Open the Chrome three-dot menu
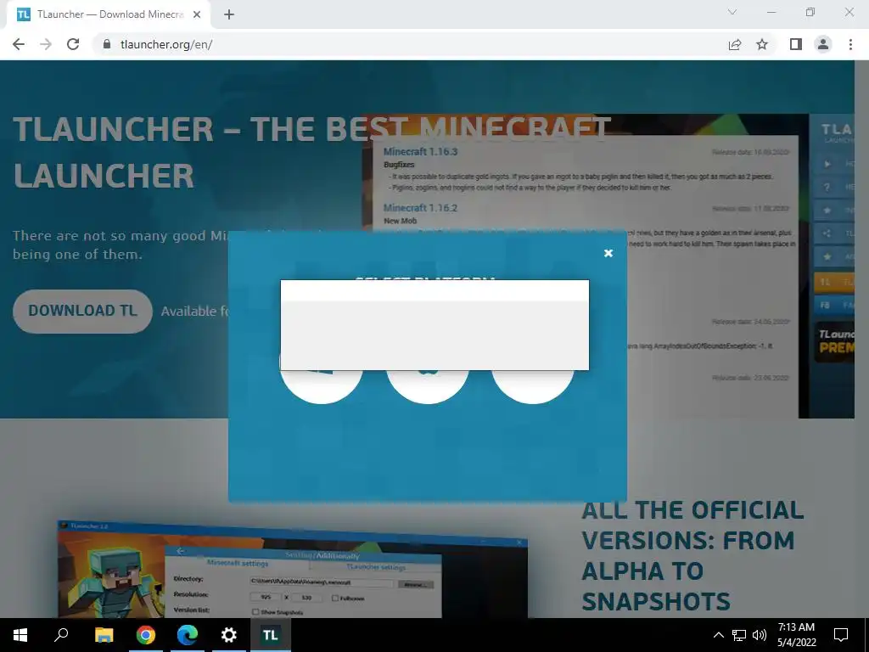This screenshot has height=652, width=869. pos(850,44)
